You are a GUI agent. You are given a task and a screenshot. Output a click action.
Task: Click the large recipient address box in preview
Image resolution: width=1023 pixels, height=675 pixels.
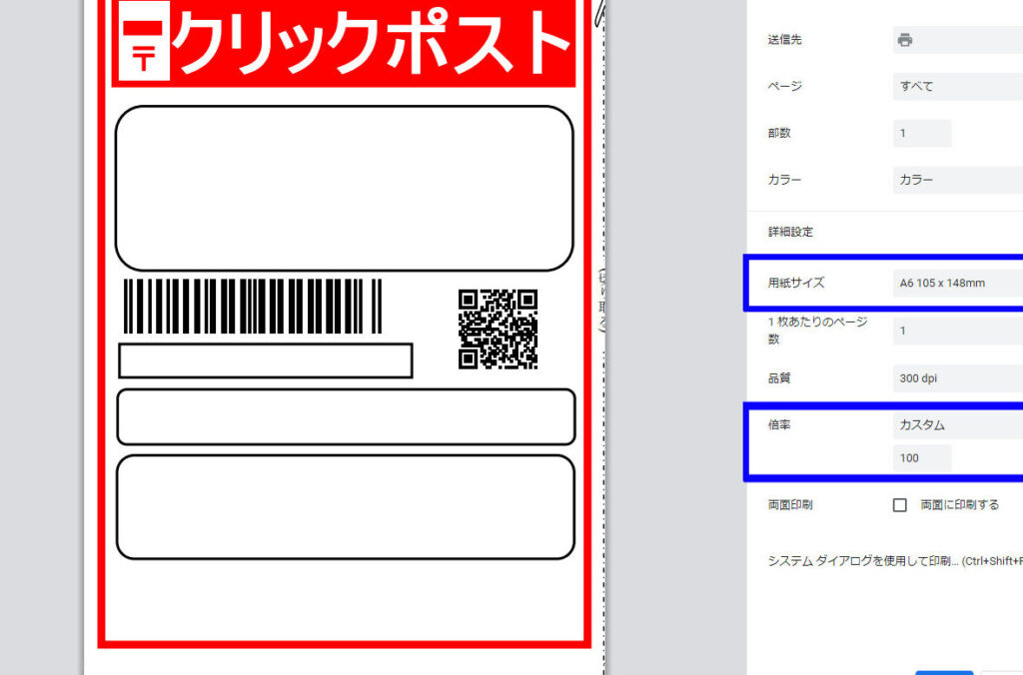[x=344, y=188]
